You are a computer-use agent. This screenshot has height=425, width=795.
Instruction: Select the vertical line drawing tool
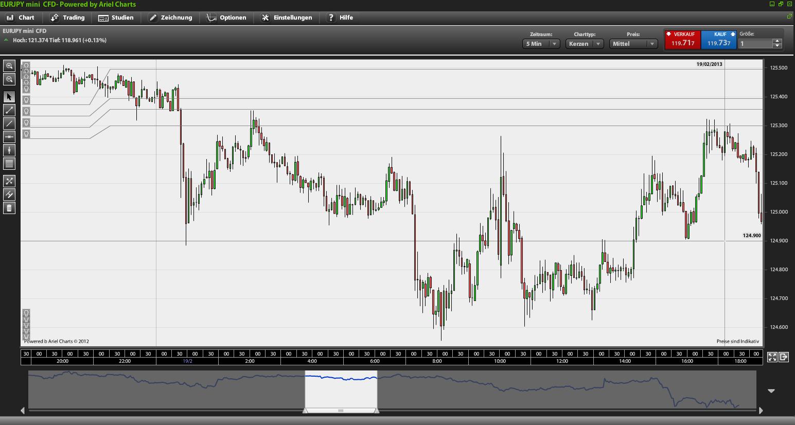coord(9,150)
